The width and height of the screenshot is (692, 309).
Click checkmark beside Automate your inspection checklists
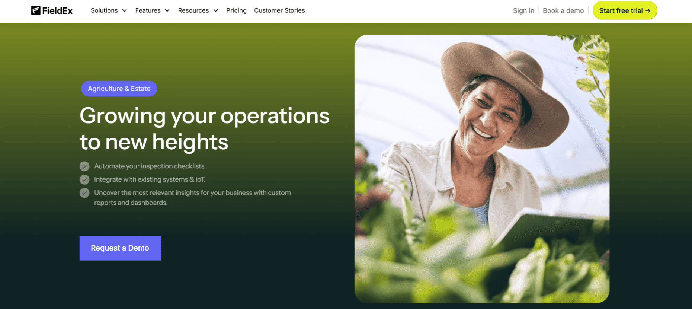[84, 166]
